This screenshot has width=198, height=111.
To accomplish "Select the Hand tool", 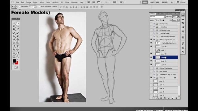I will tap(14, 57).
